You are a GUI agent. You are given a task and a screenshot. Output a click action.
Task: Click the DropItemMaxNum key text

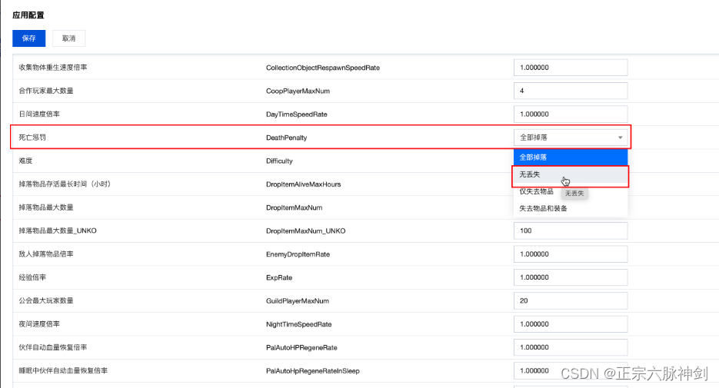point(294,208)
